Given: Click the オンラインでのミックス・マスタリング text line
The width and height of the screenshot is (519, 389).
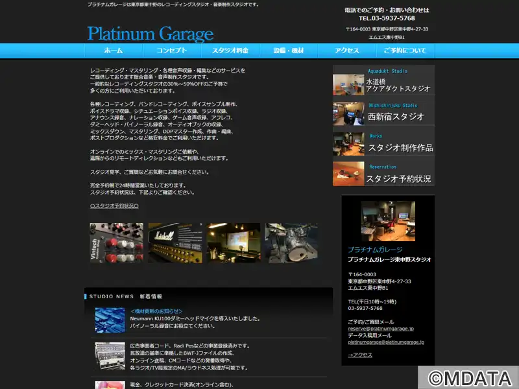Looking at the screenshot, I should point(144,152).
